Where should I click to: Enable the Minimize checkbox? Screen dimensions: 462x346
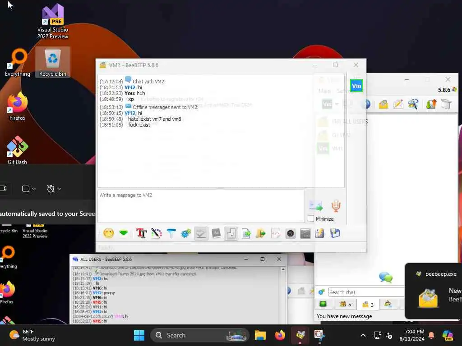310,219
